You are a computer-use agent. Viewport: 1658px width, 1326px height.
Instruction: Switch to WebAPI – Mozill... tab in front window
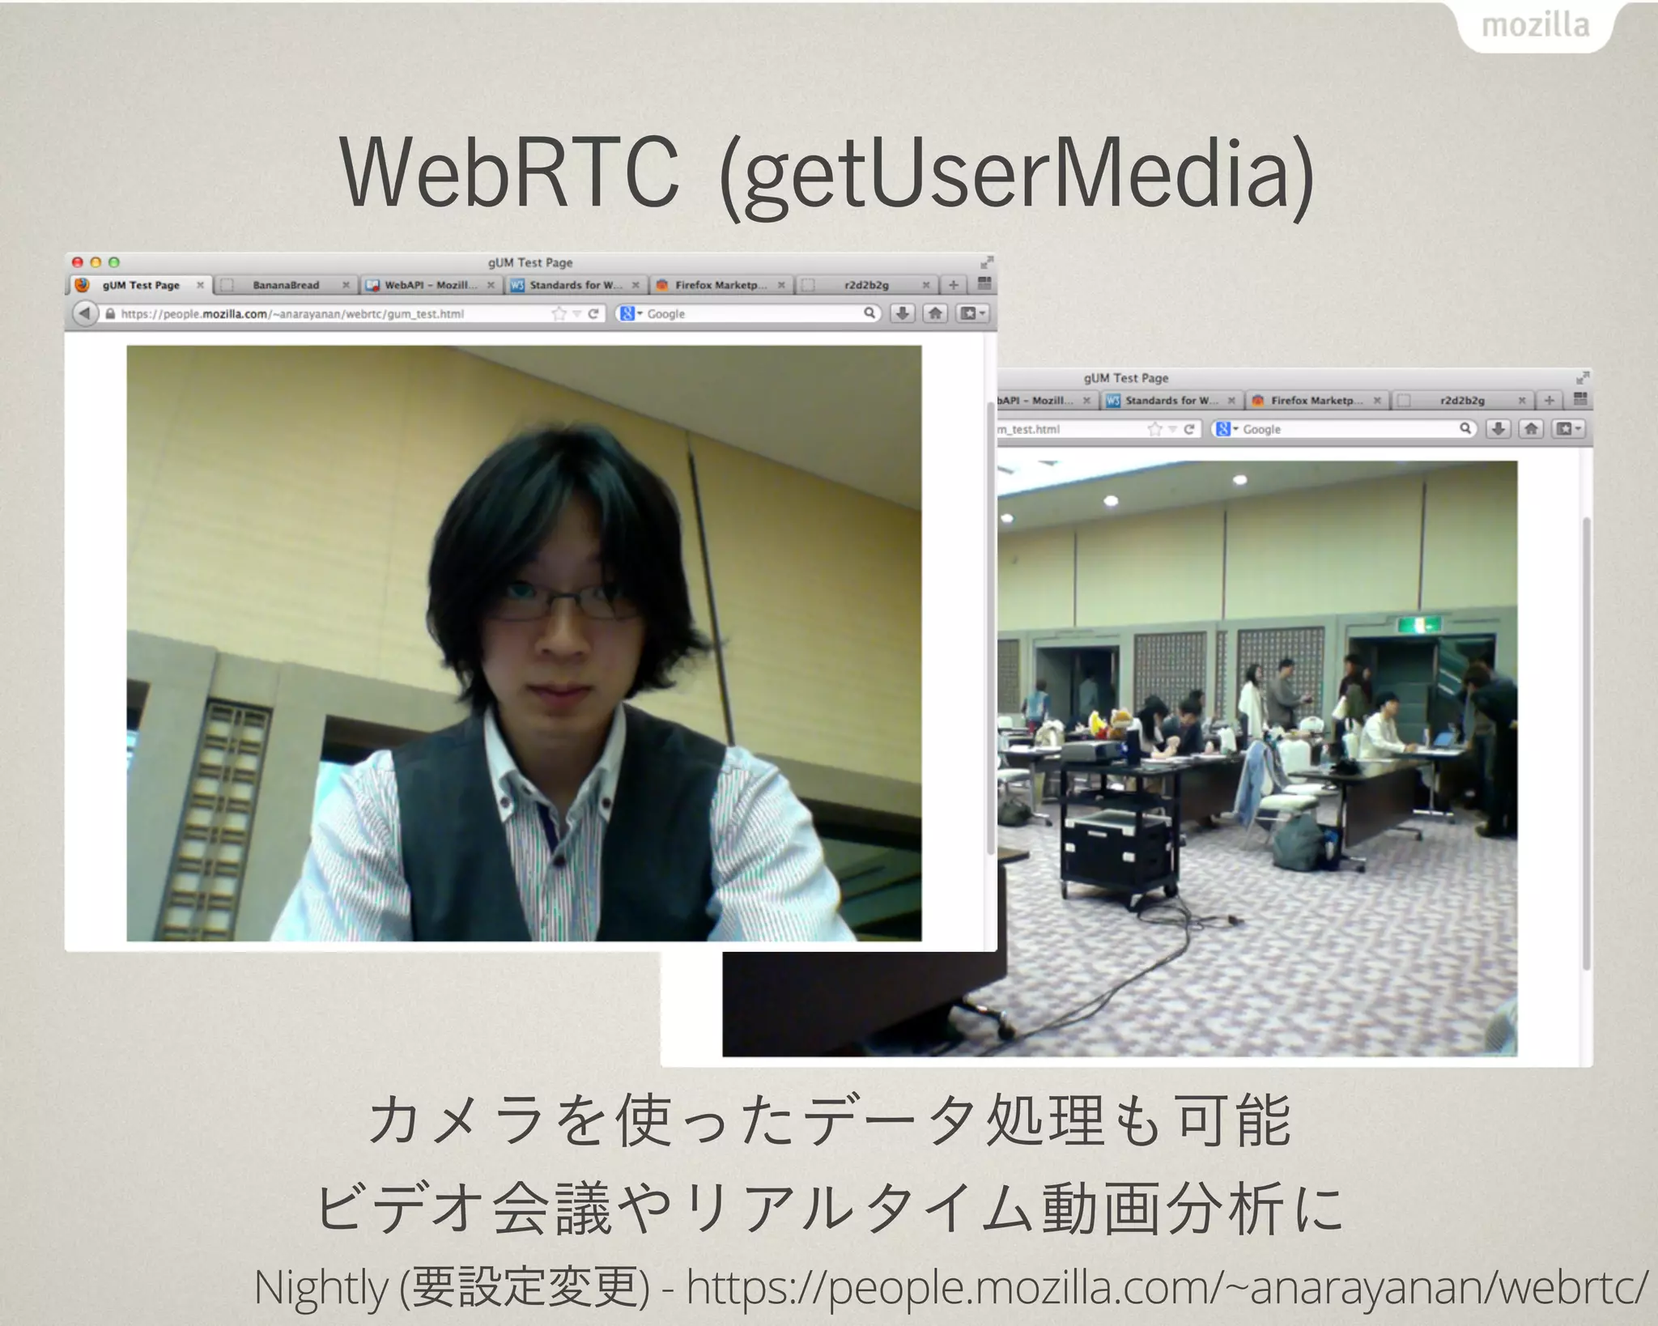[430, 285]
